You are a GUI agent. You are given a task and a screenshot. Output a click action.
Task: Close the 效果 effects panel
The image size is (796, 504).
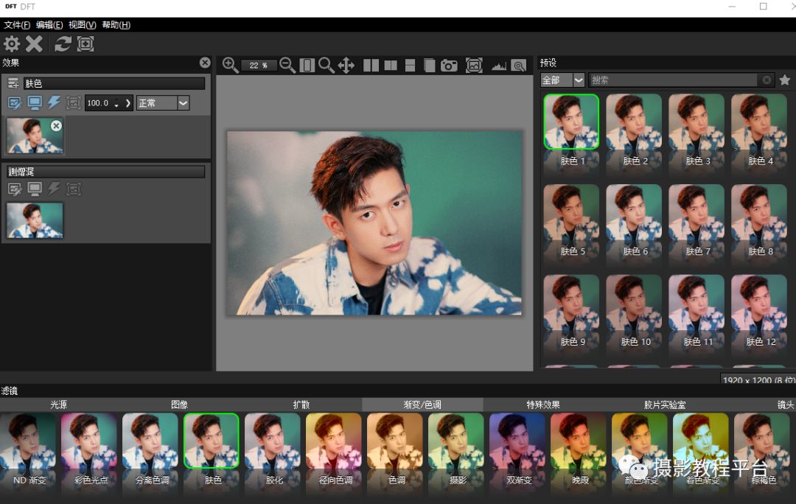point(205,63)
